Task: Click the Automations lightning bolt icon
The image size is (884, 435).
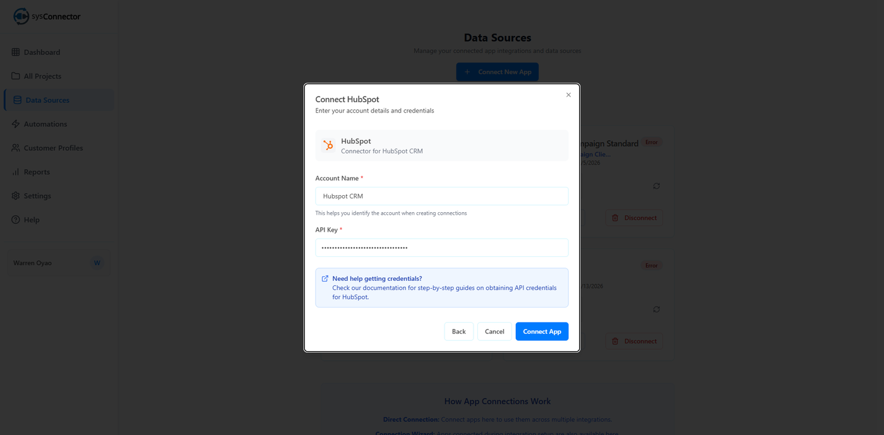Action: 16,124
